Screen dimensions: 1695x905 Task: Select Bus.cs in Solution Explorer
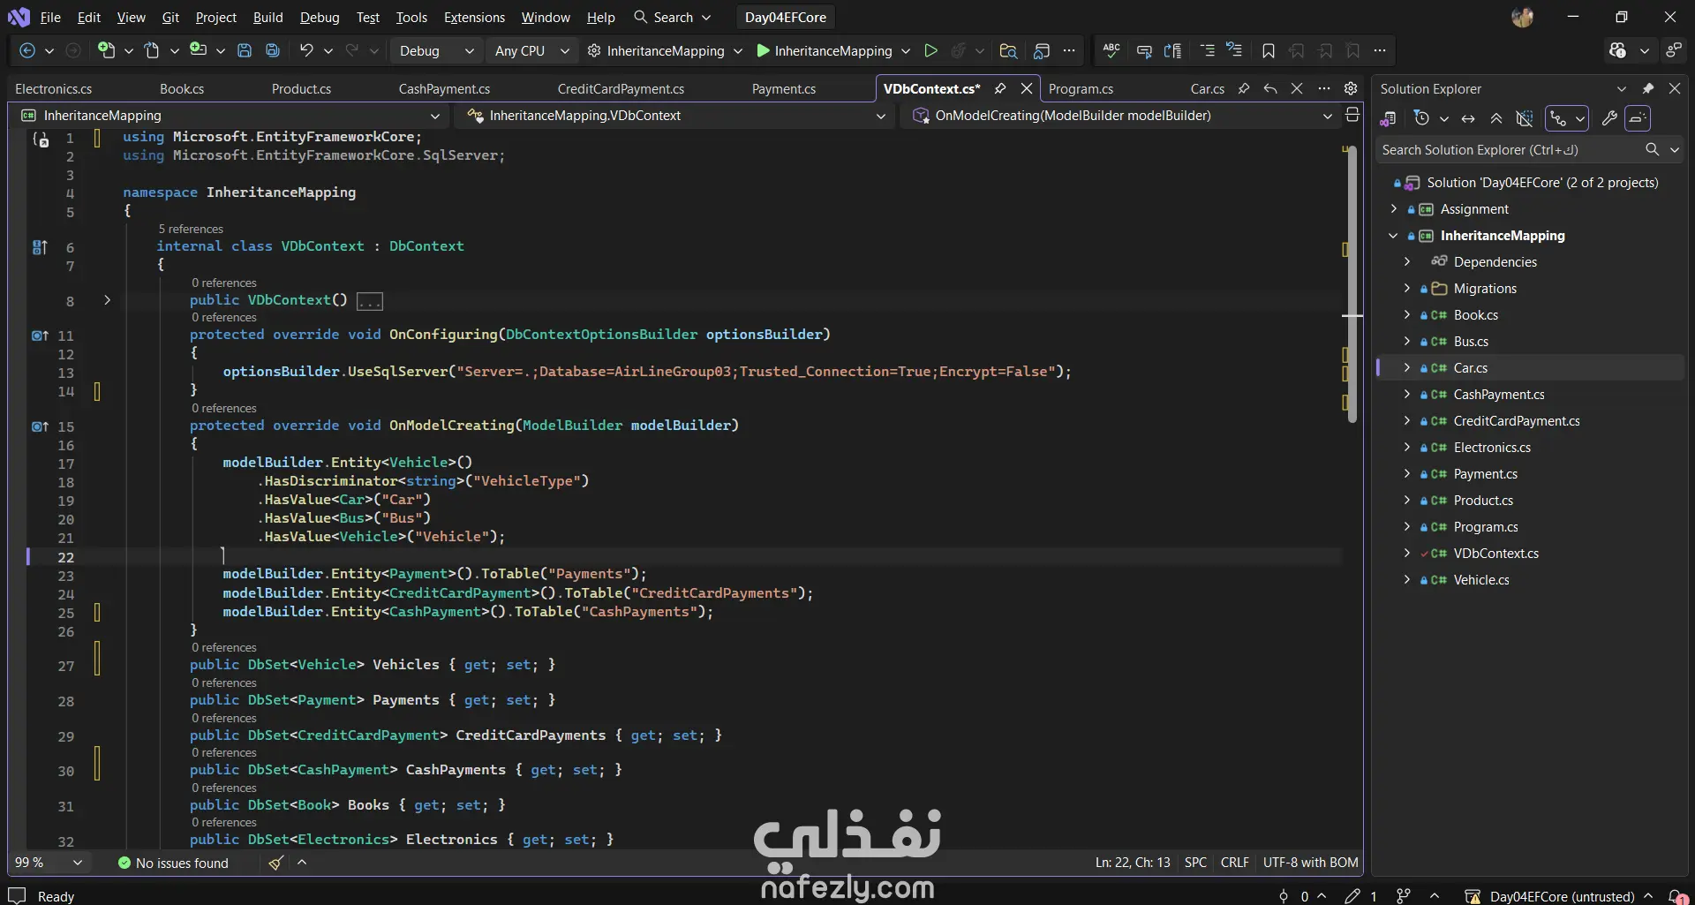(1471, 342)
